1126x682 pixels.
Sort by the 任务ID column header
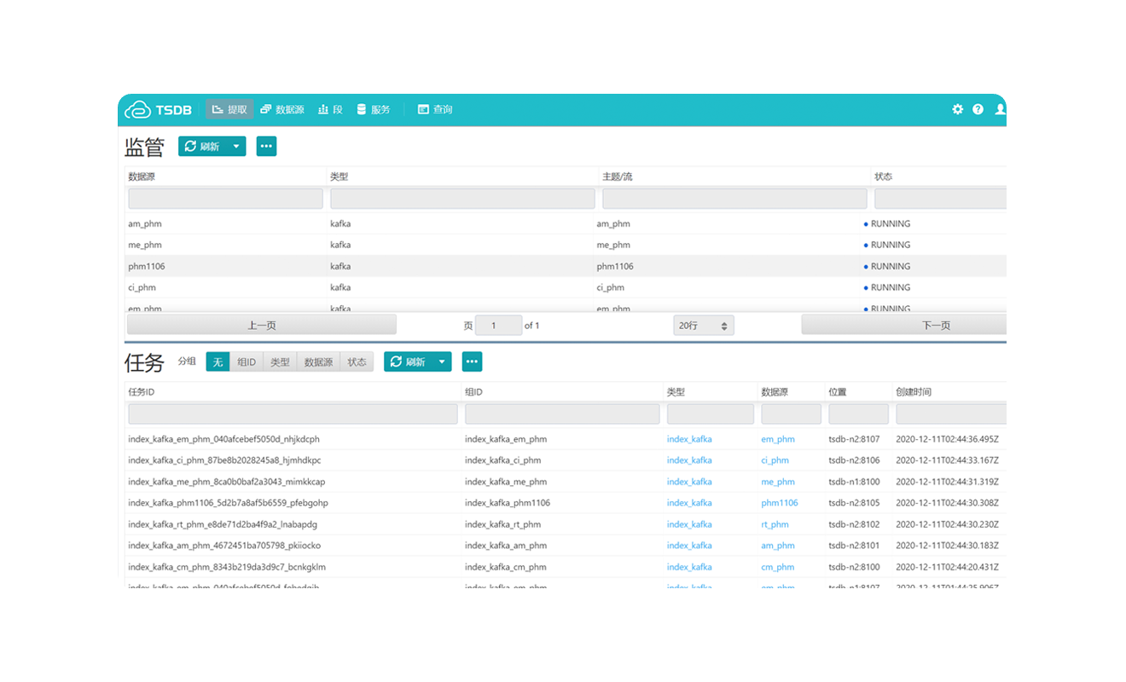142,392
